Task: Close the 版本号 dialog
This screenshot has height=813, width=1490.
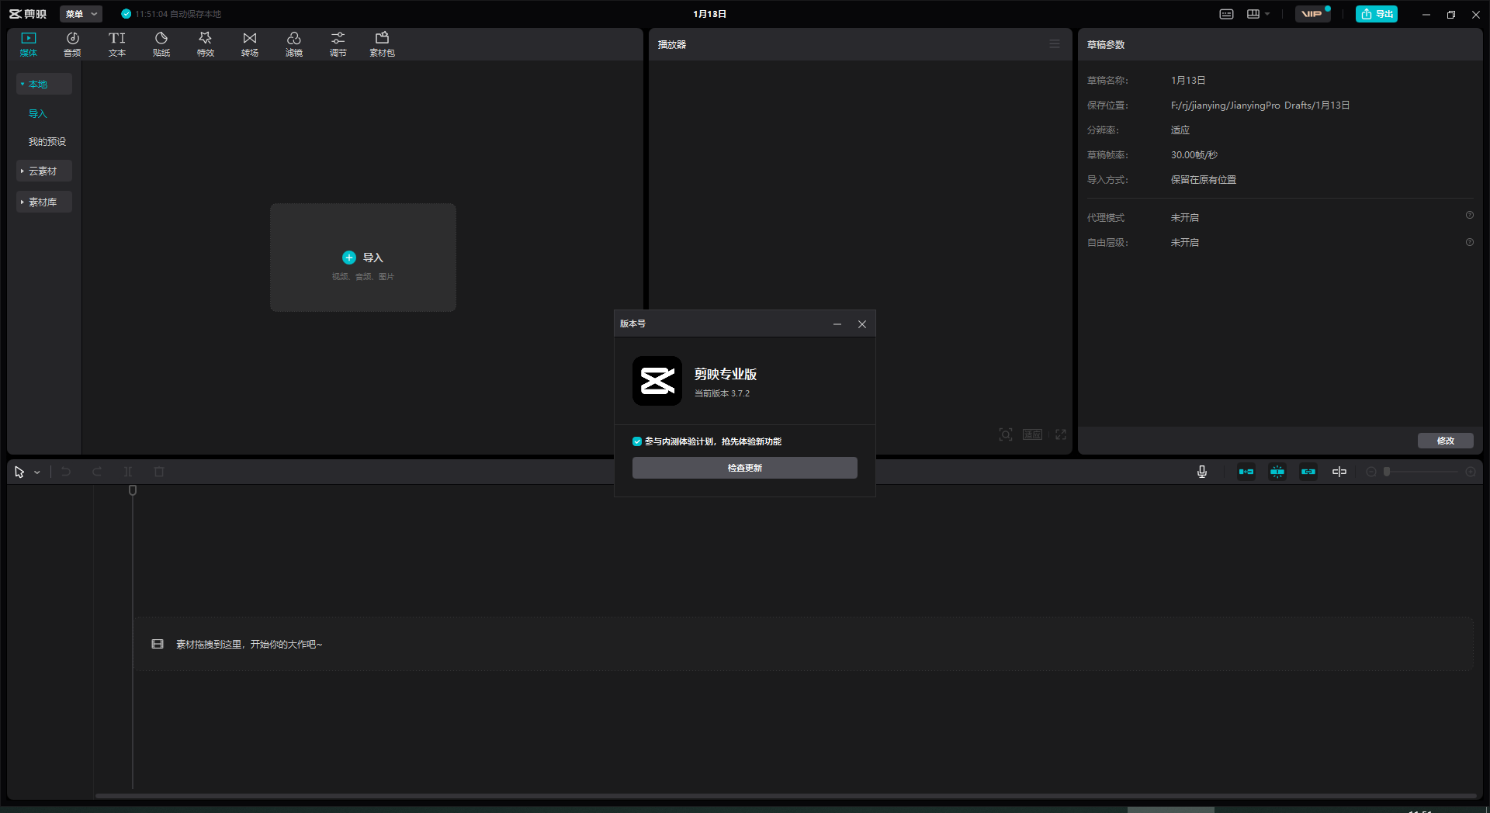Action: (862, 324)
